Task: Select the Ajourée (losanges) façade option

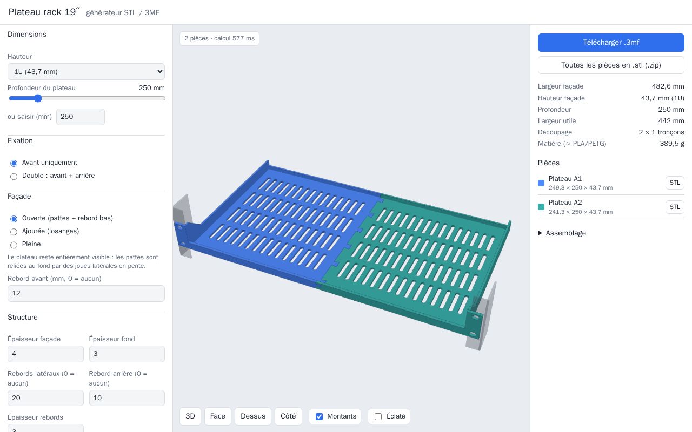Action: pos(14,232)
